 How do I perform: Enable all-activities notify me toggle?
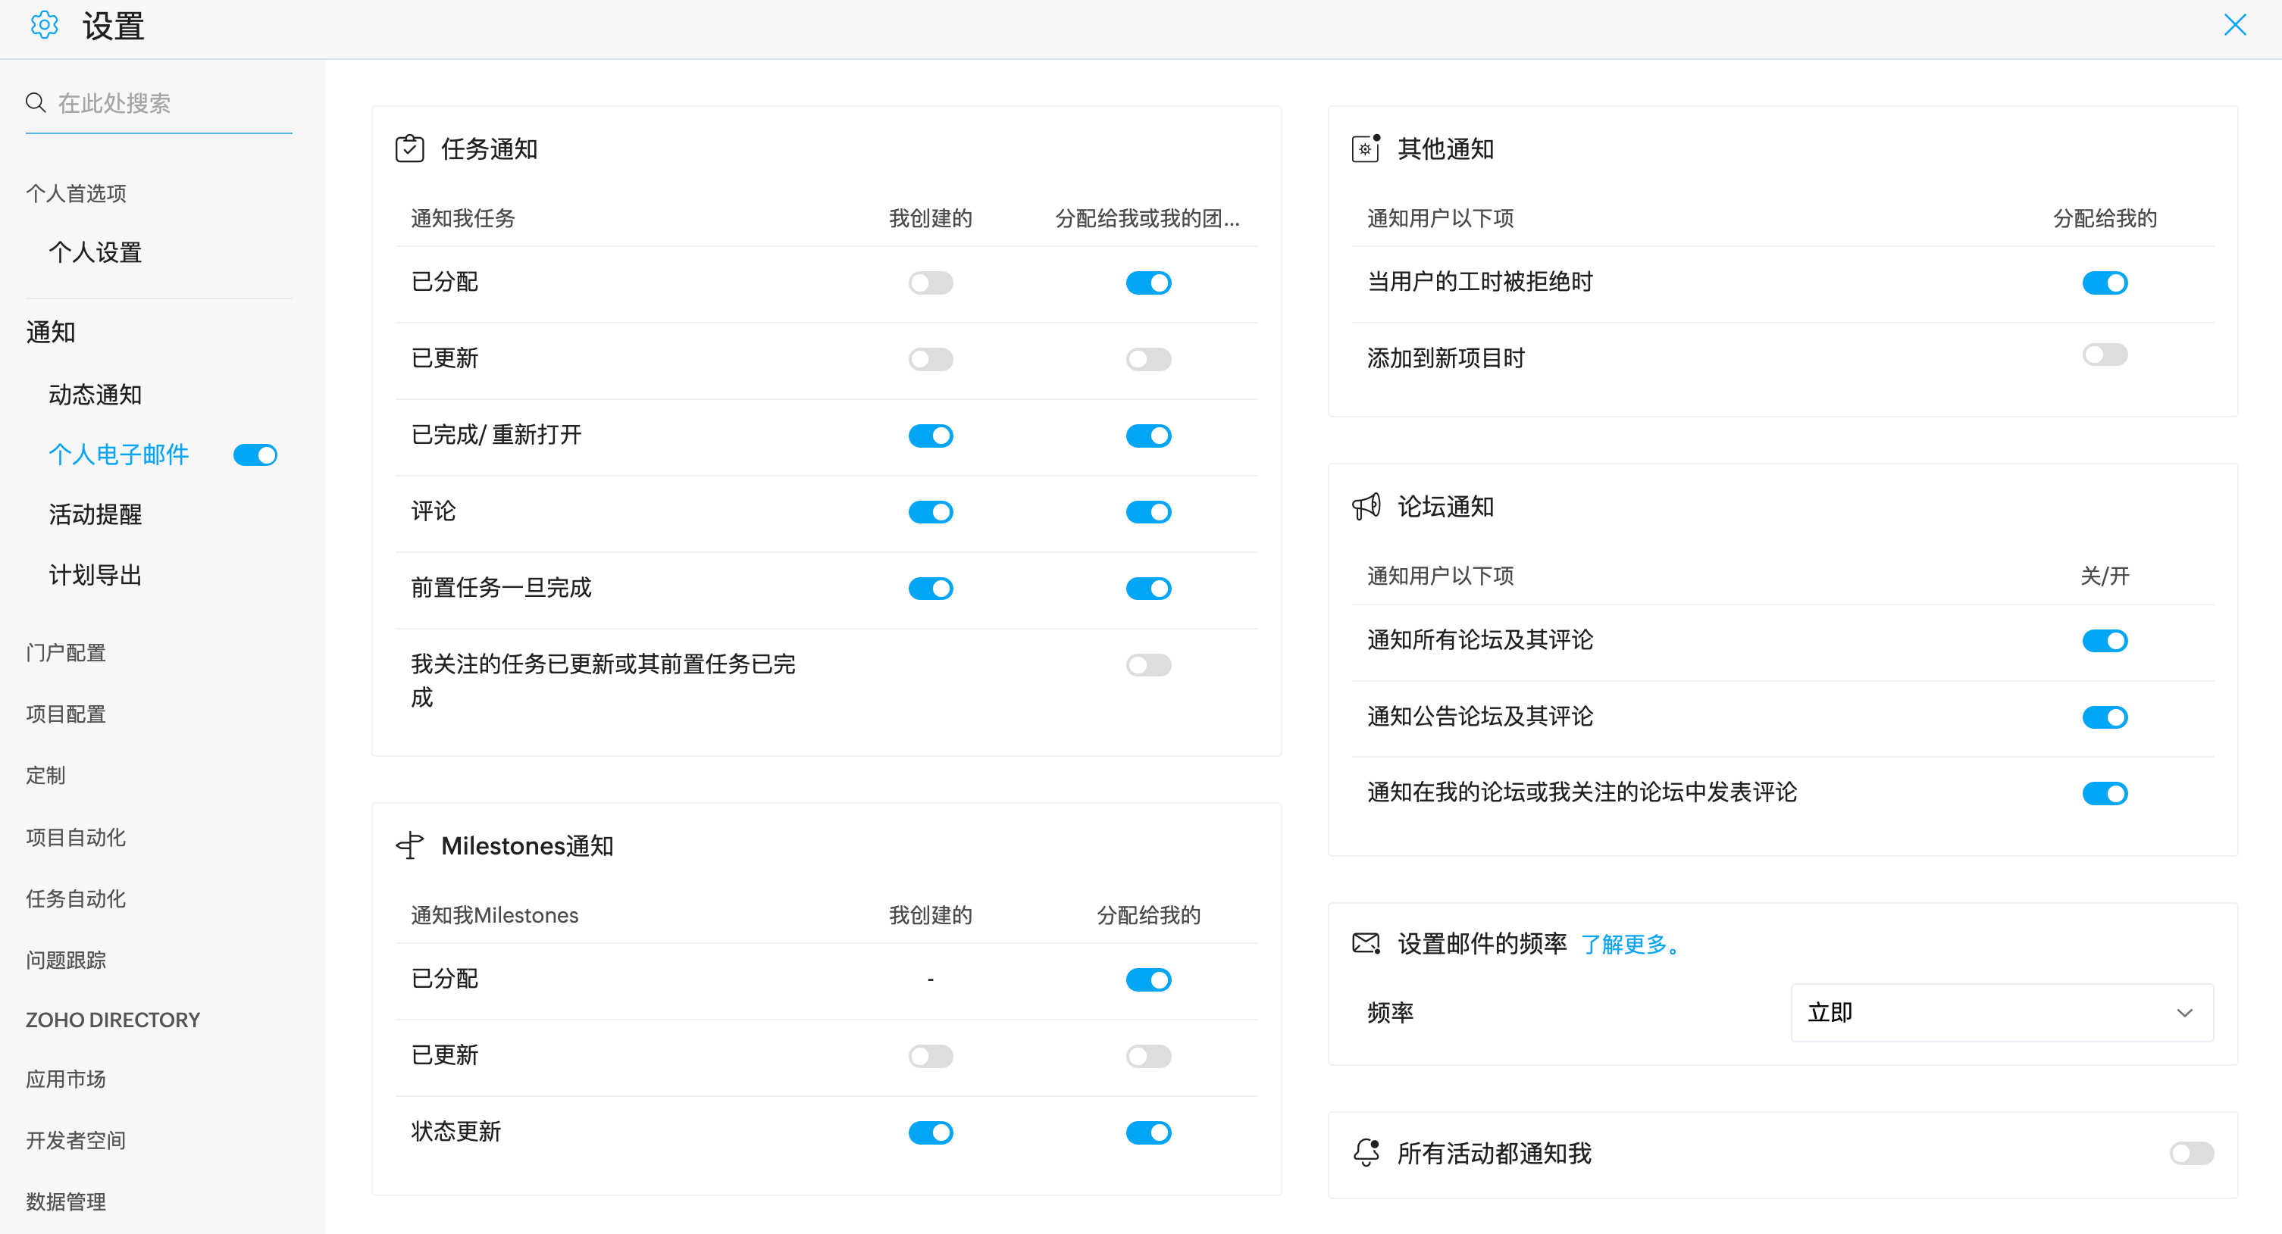[2192, 1152]
